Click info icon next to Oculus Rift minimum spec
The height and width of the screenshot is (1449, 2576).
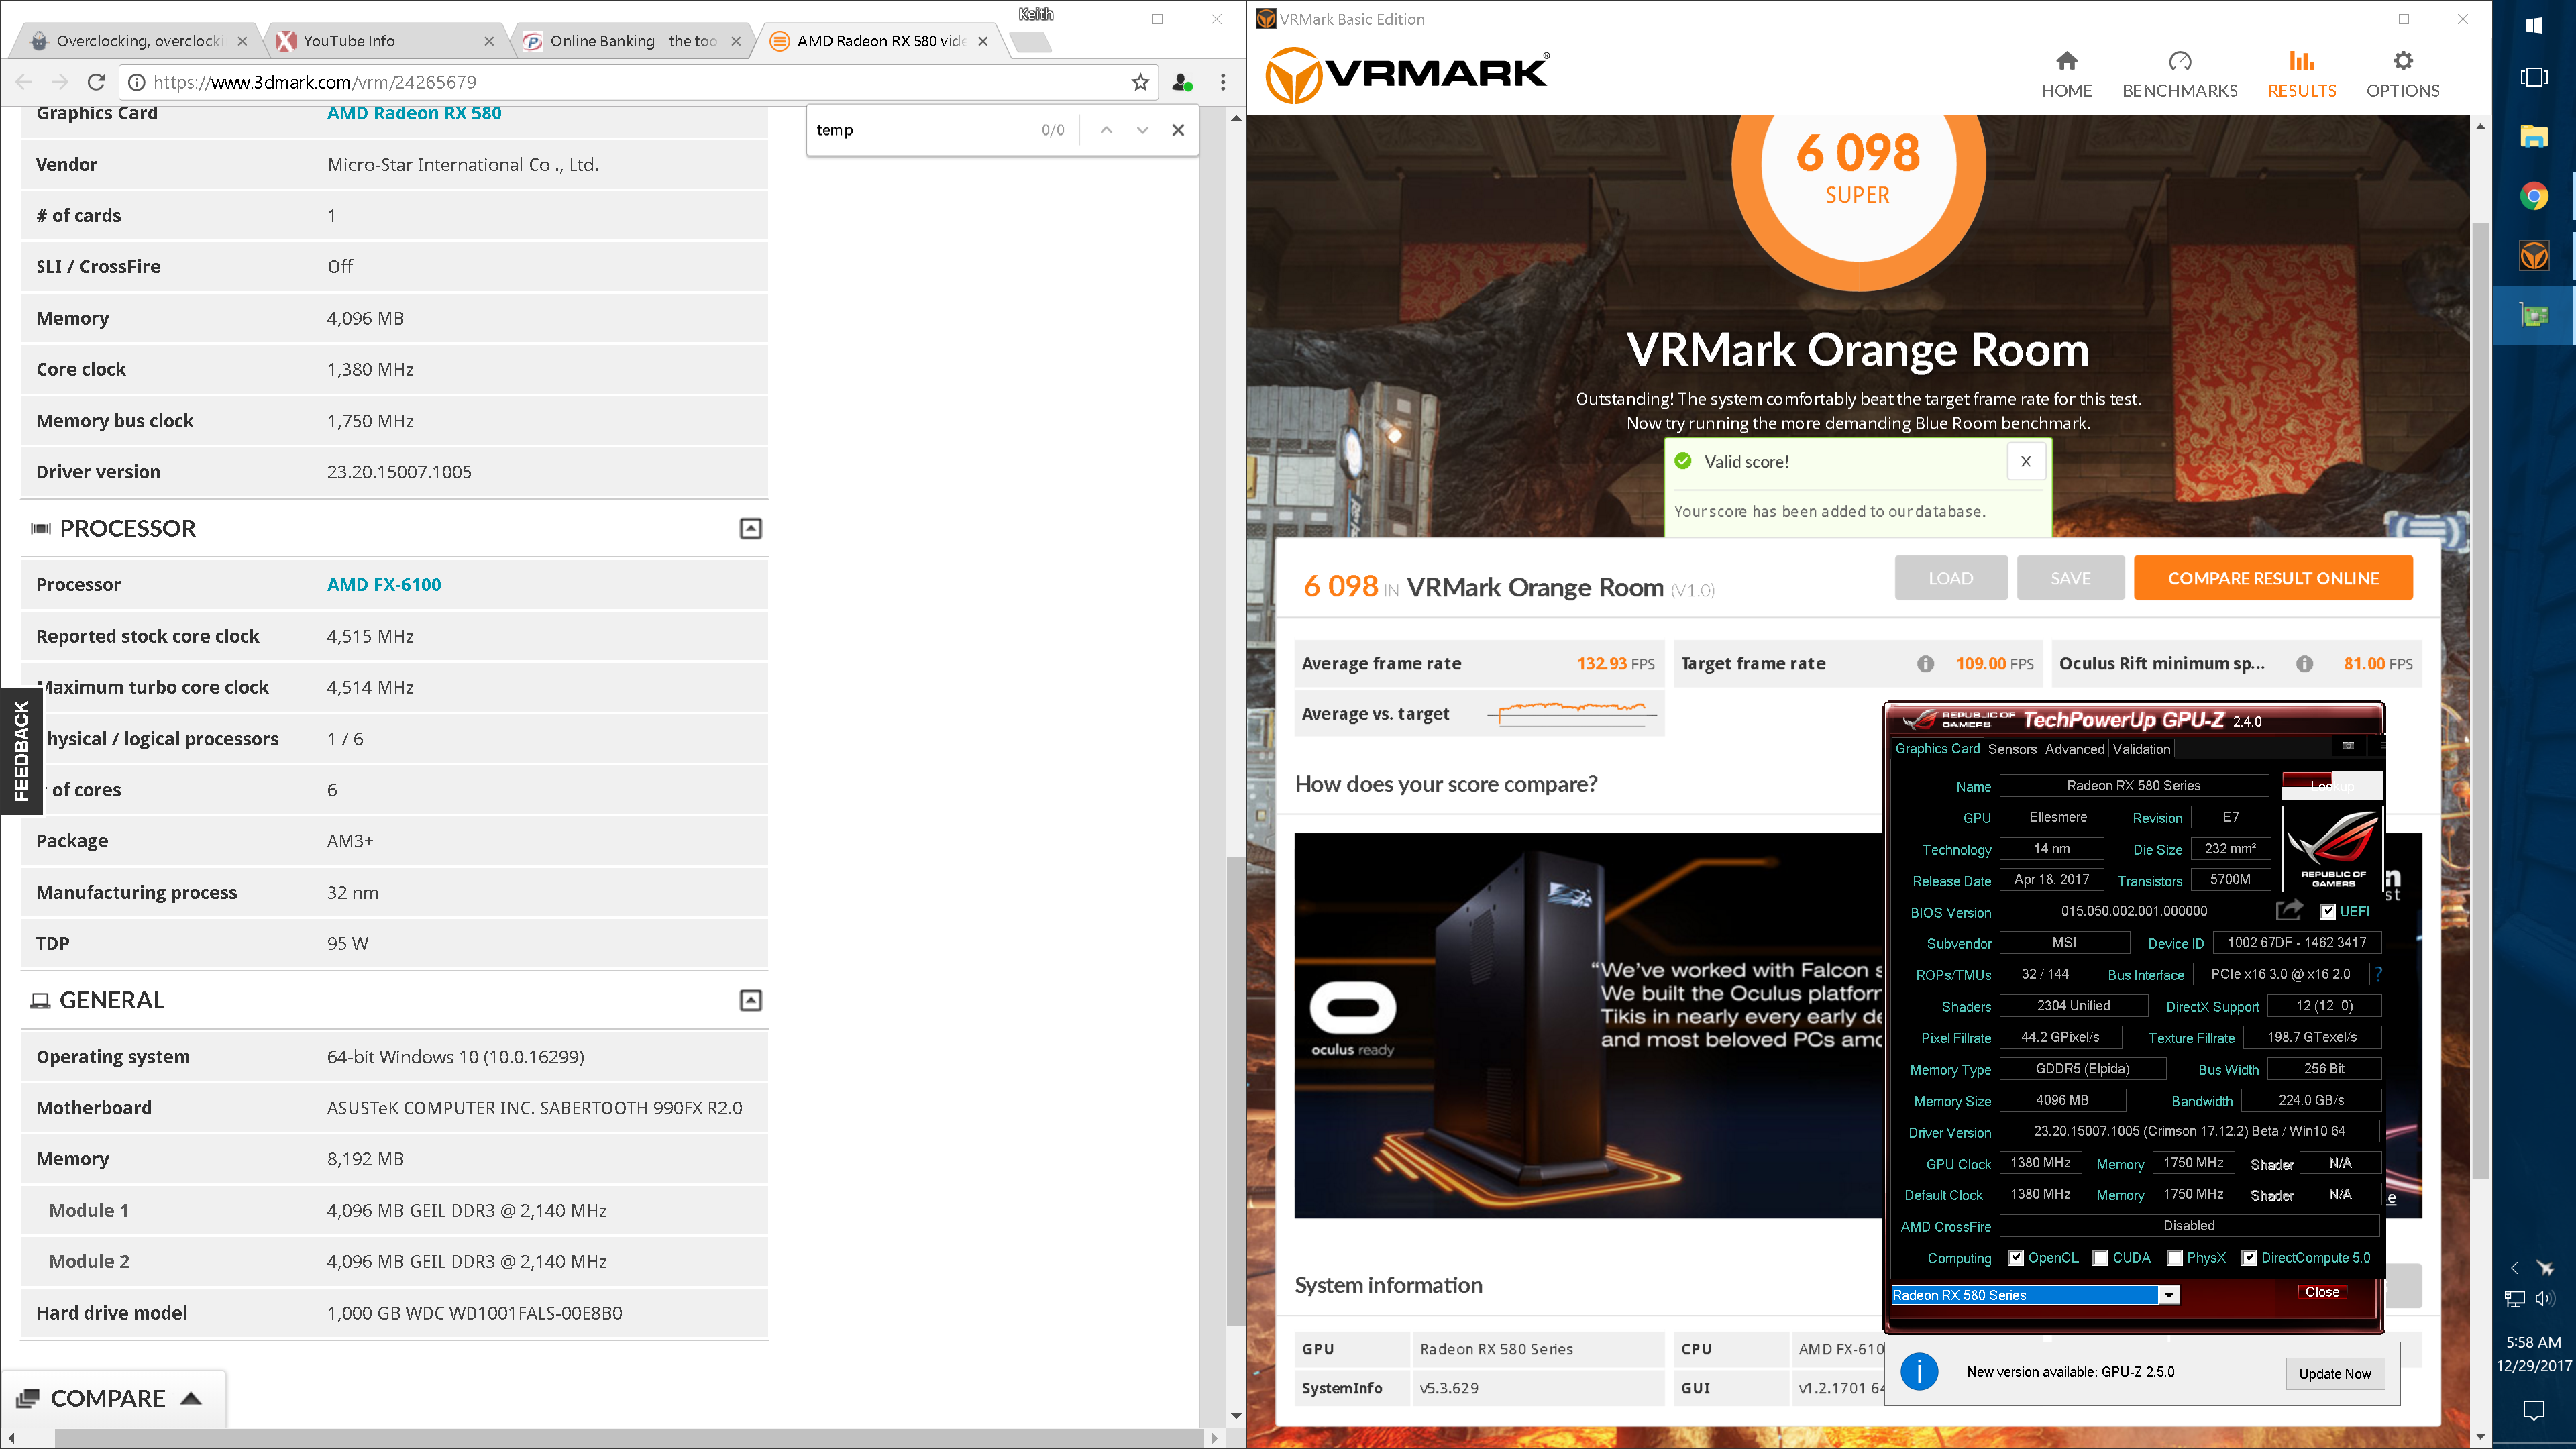(2304, 664)
